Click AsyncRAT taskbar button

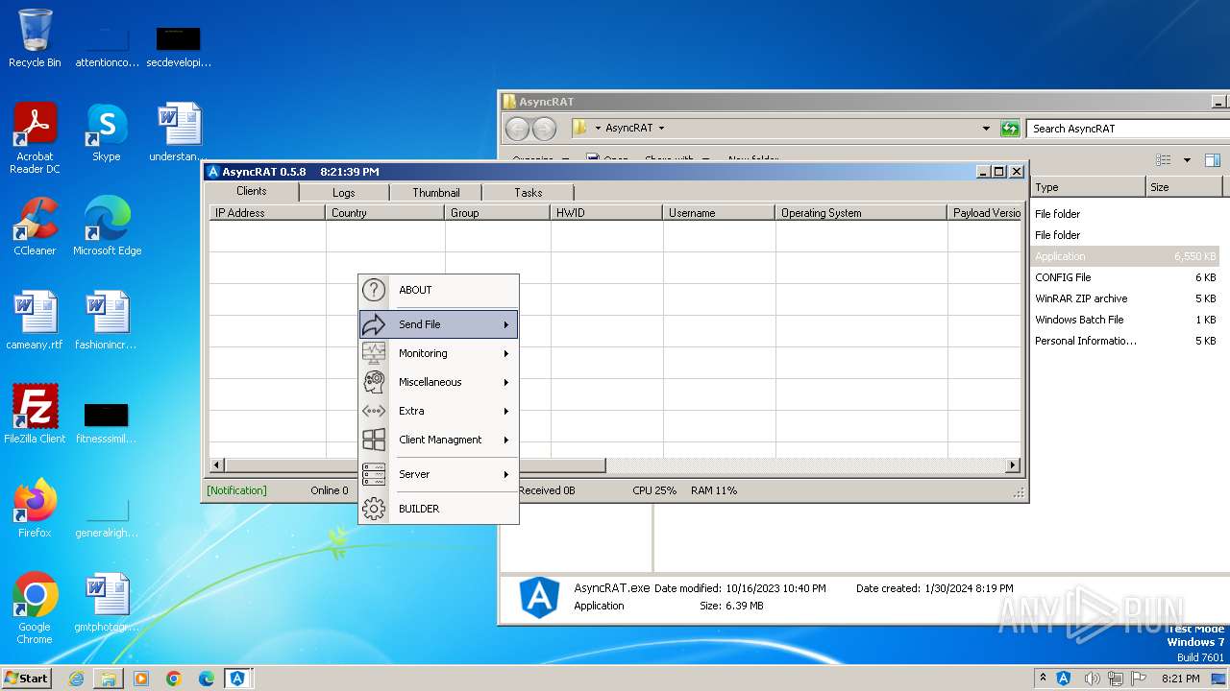pos(237,679)
